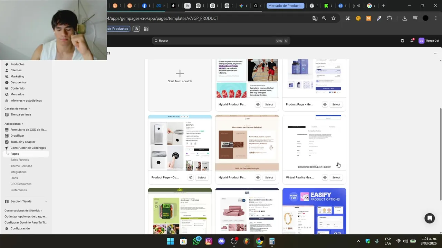The height and width of the screenshot is (248, 442).
Task: Click the page vertical scrollbar
Action: point(440,154)
